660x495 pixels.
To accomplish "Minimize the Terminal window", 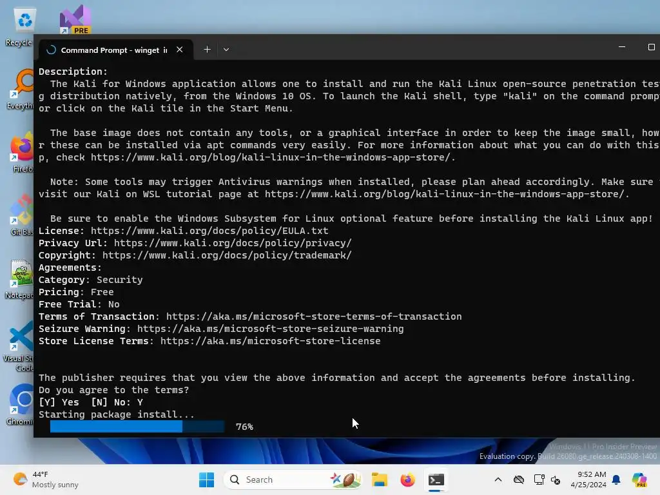I will 622,47.
